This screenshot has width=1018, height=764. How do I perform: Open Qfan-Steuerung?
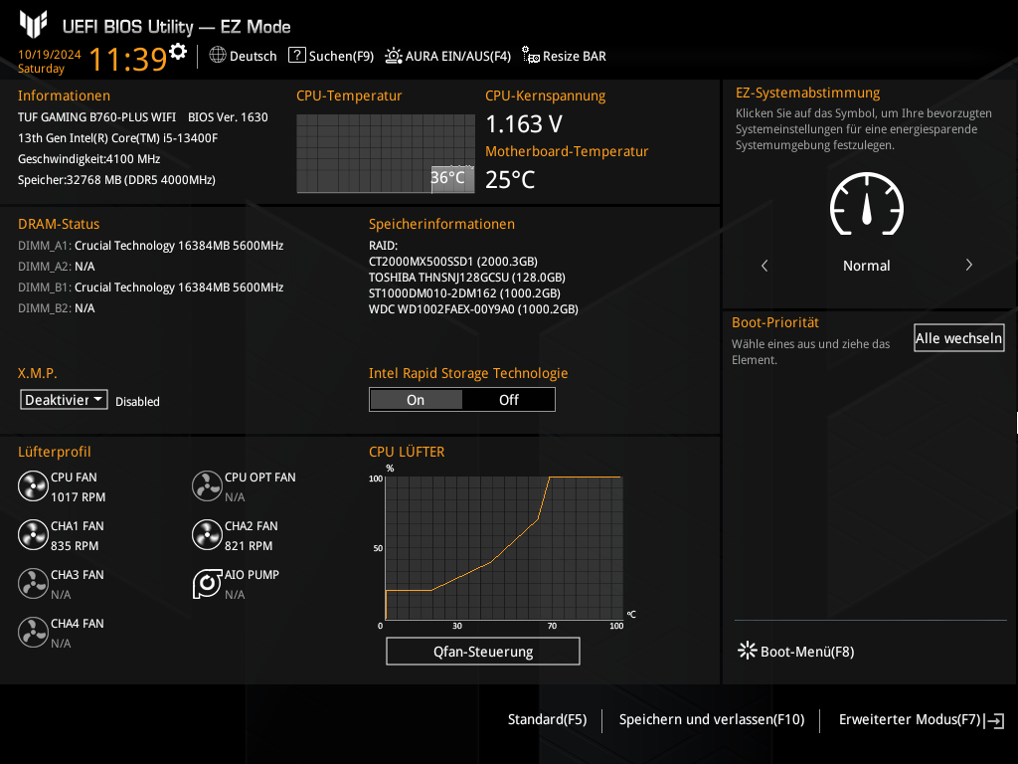[x=483, y=651]
